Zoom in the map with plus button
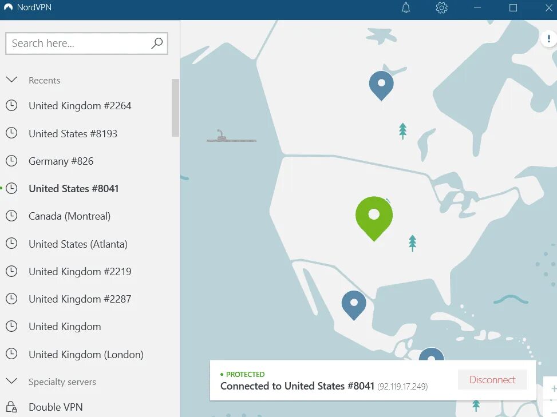Image resolution: width=557 pixels, height=417 pixels. pos(553,388)
